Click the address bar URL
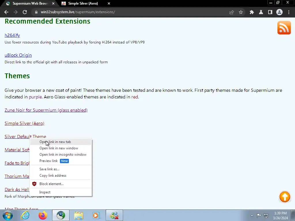This screenshot has height=221, width=295. pos(78,12)
